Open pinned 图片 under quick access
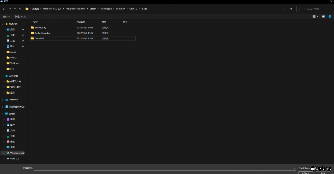 [x=12, y=46]
